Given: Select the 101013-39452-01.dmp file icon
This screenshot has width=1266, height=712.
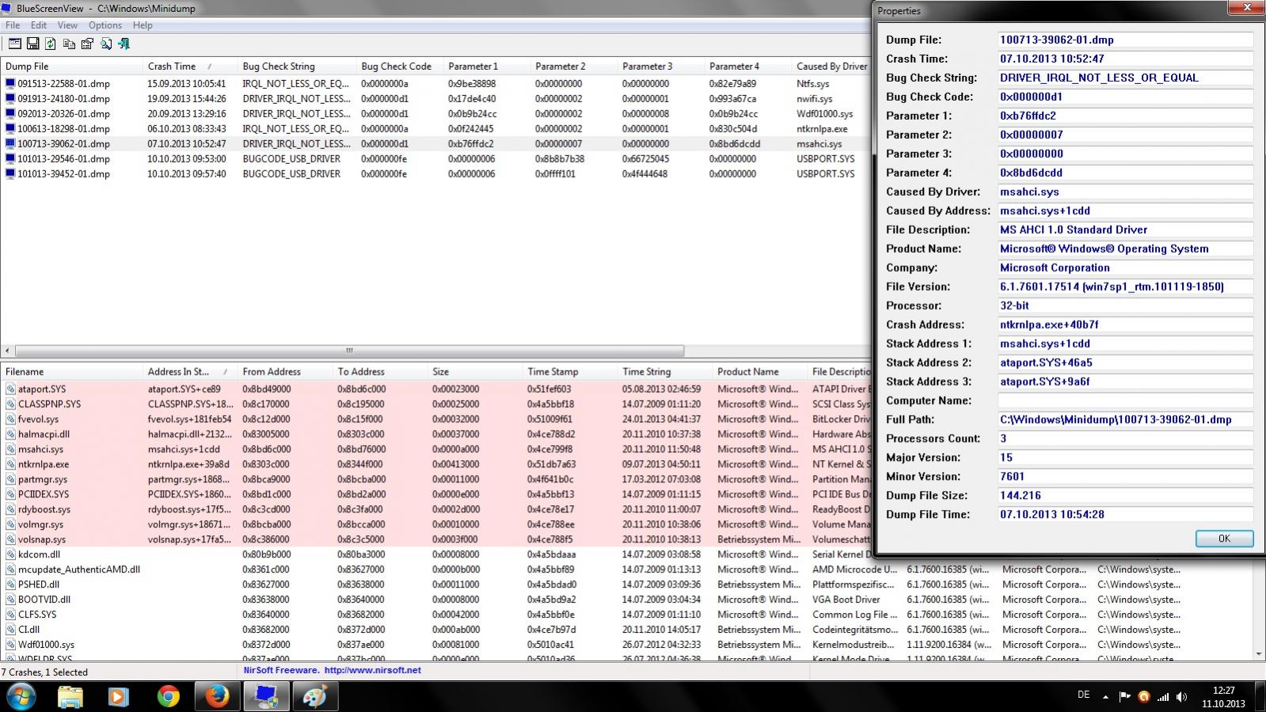Looking at the screenshot, I should click(10, 173).
